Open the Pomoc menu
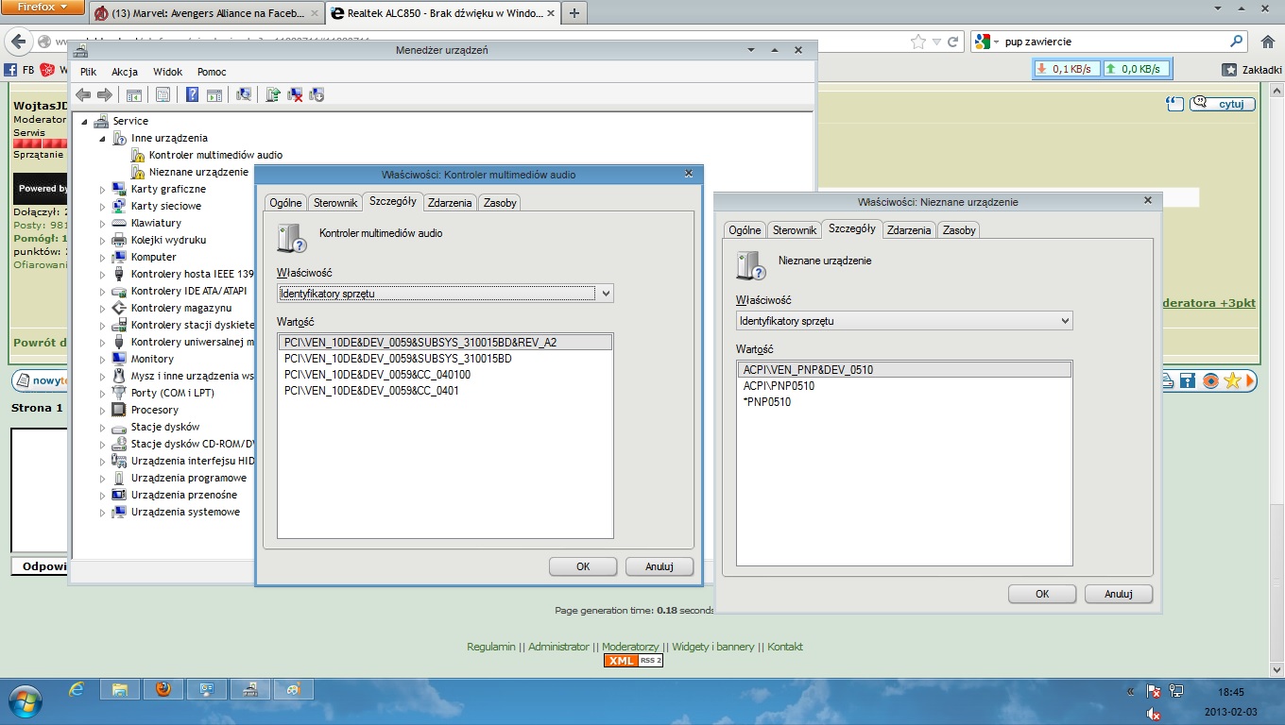 [x=212, y=72]
